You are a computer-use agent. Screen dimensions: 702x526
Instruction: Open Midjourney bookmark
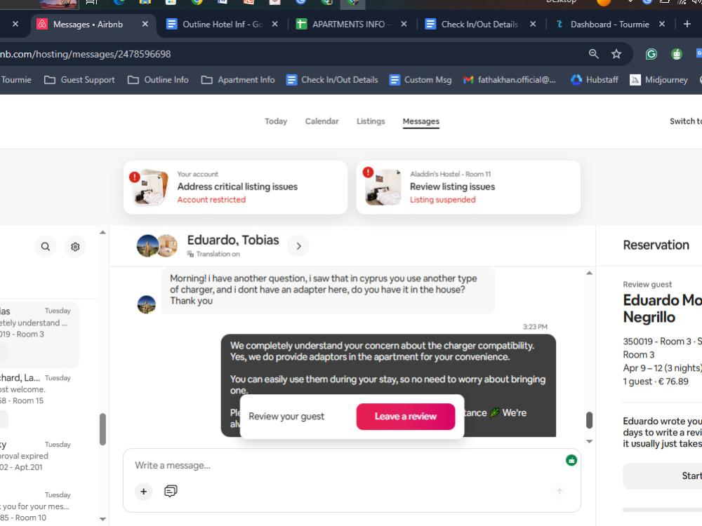tap(658, 80)
